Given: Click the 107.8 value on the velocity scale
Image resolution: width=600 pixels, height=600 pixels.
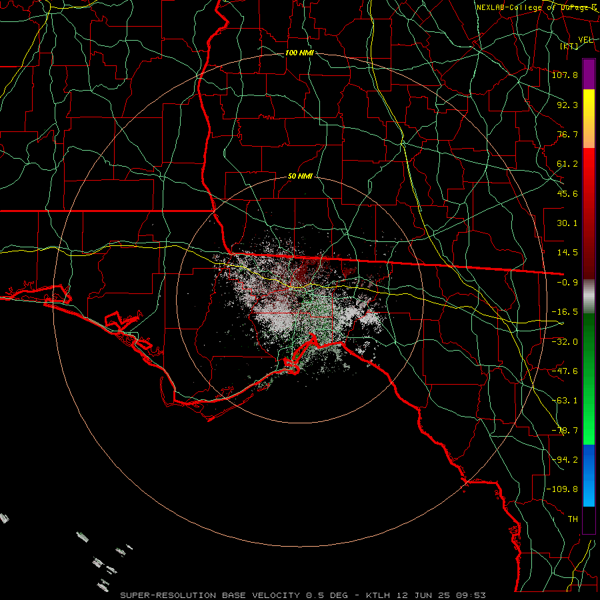Looking at the screenshot, I should point(565,75).
